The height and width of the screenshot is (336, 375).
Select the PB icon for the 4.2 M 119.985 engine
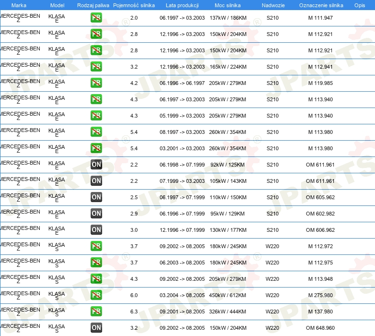click(96, 83)
